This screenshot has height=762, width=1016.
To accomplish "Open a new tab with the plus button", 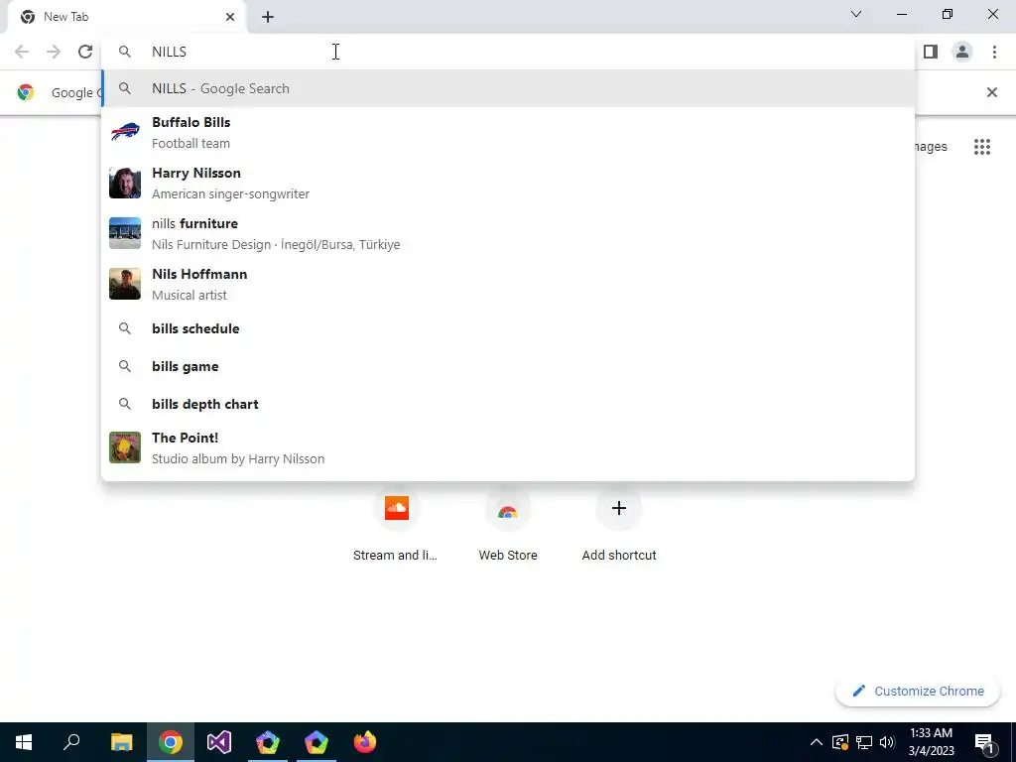I will [268, 18].
